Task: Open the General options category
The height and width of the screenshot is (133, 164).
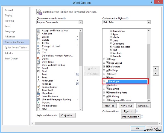Action: click(x=9, y=10)
